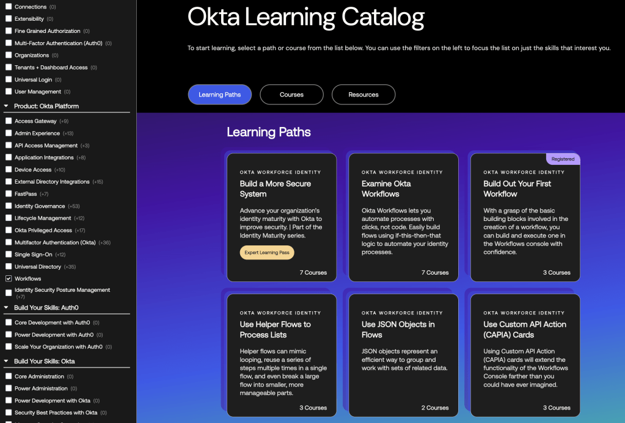Click the Expert Learning Pass badge

click(267, 252)
